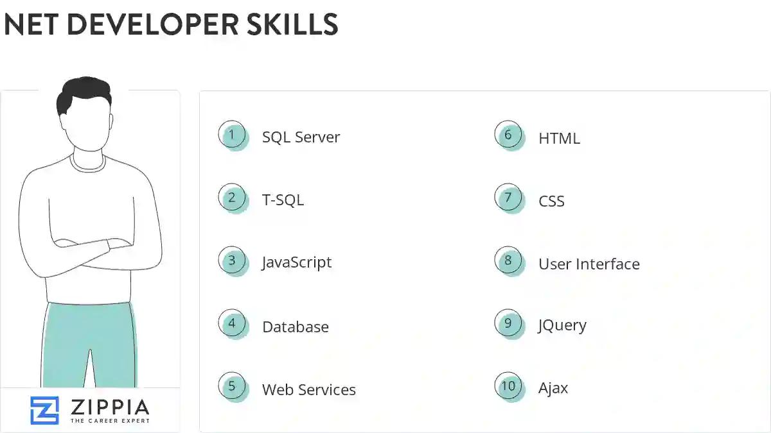Click the numbered circle 2 beside T-SQL

click(x=232, y=198)
